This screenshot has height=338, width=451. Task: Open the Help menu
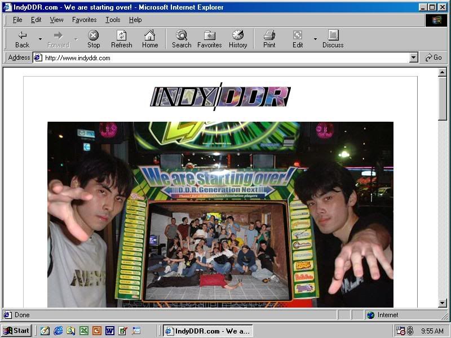click(x=135, y=20)
